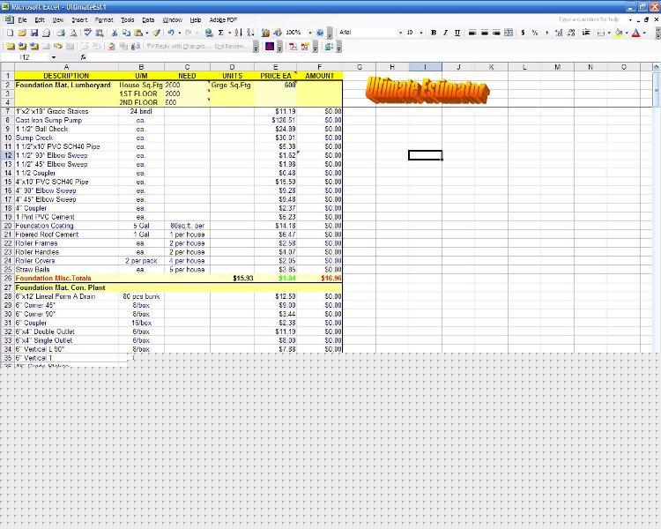Click the End Review button

coord(231,47)
